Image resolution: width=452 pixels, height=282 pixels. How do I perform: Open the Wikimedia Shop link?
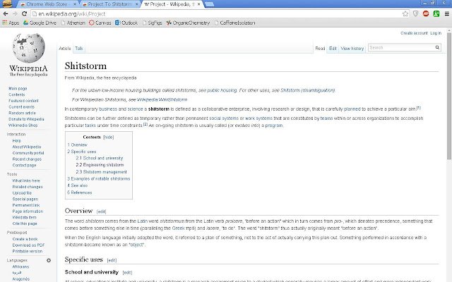23,125
